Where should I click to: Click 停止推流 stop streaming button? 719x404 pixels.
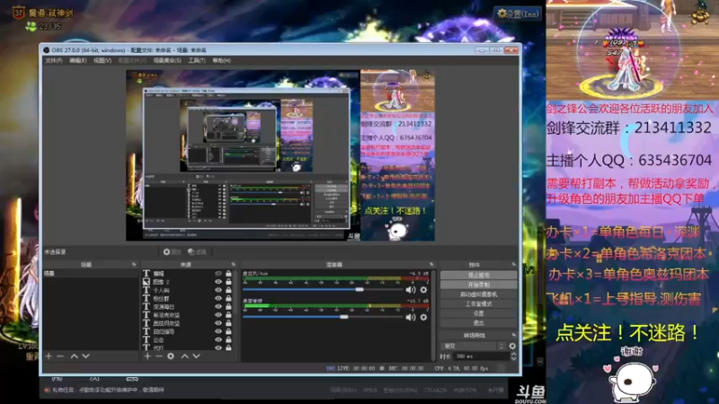pyautogui.click(x=478, y=276)
